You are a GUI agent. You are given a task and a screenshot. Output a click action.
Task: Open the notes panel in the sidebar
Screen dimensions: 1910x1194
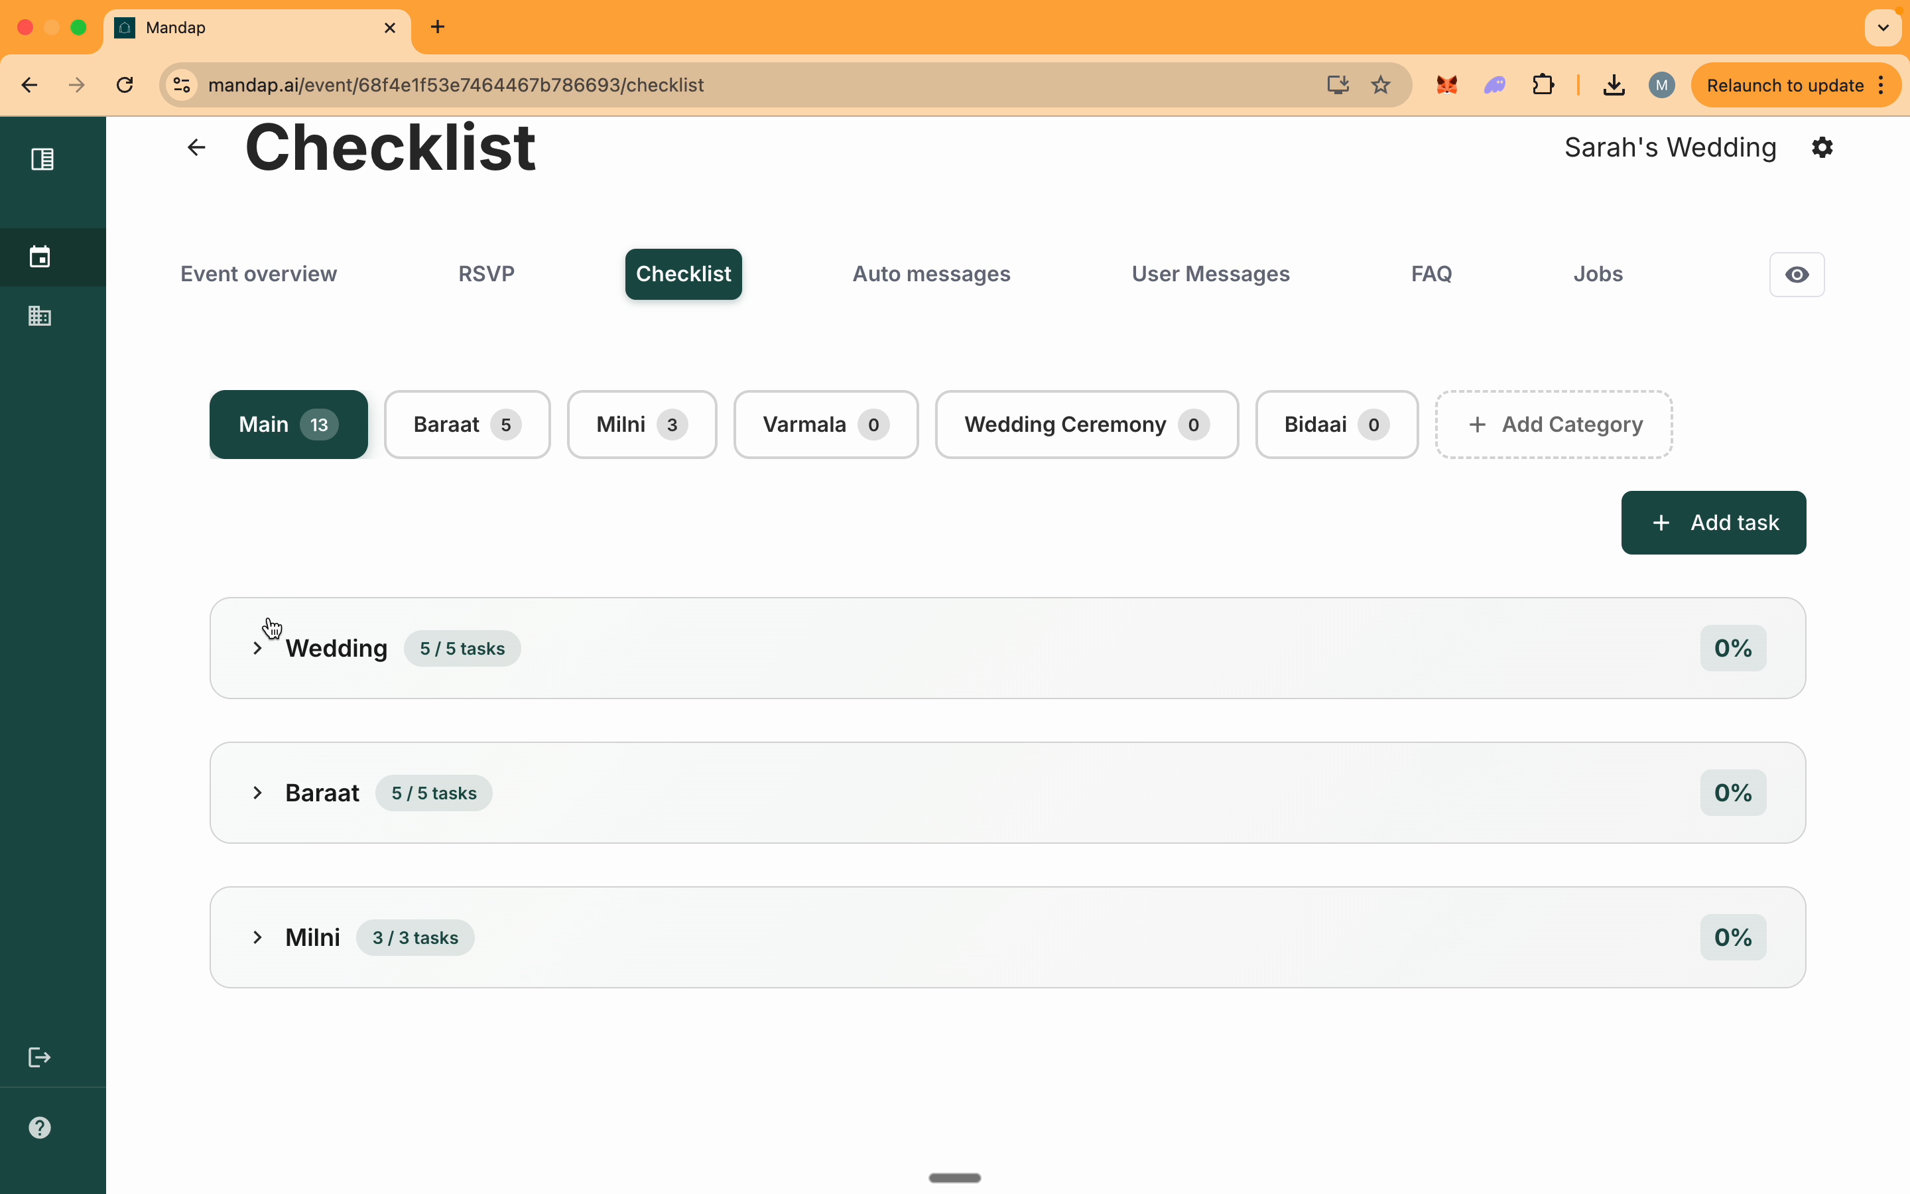click(x=42, y=159)
